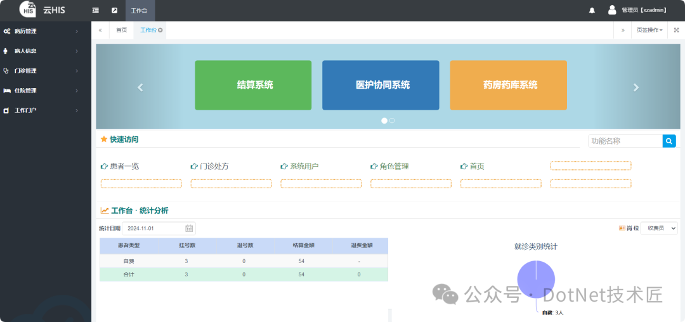685x322 pixels.
Task: Click the 患者类型 column header
Action: [x=129, y=245]
